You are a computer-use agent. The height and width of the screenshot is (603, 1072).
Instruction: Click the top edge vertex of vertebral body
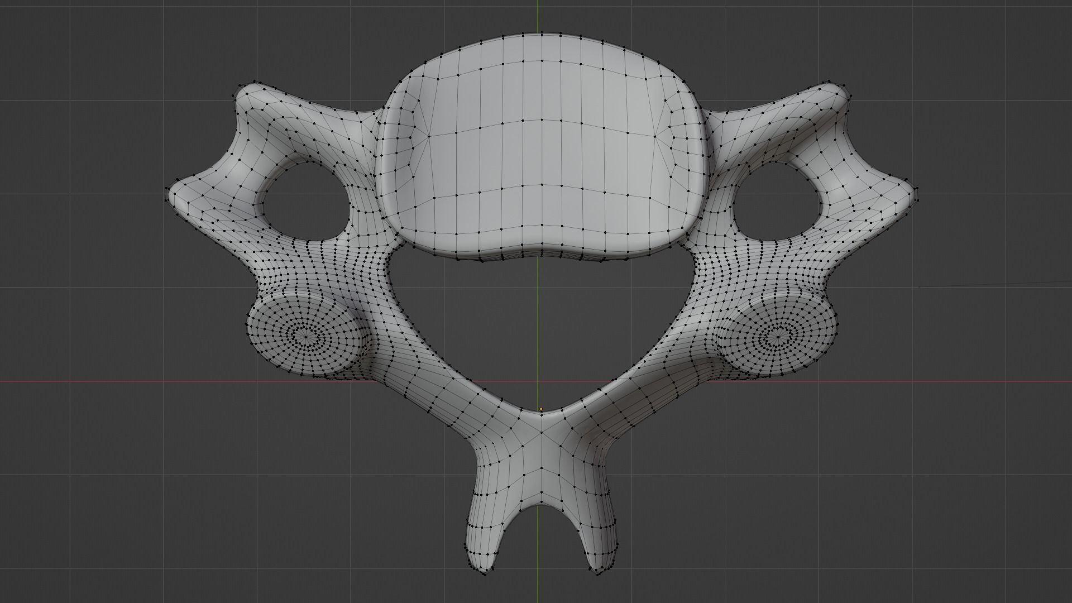coord(542,33)
